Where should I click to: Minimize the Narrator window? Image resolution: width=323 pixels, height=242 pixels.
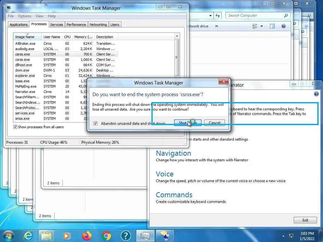294,84
